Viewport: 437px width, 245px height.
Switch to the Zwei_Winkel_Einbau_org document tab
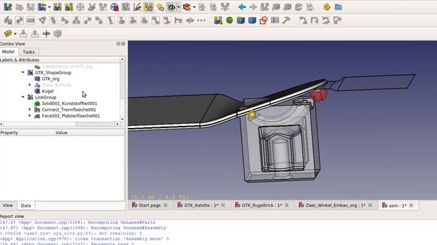(x=335, y=206)
